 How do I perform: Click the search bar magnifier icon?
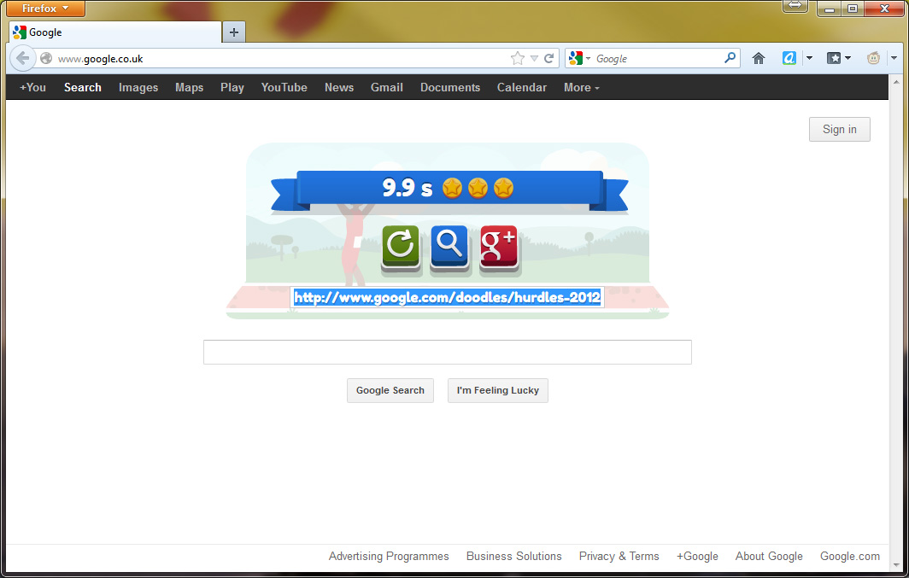[730, 58]
